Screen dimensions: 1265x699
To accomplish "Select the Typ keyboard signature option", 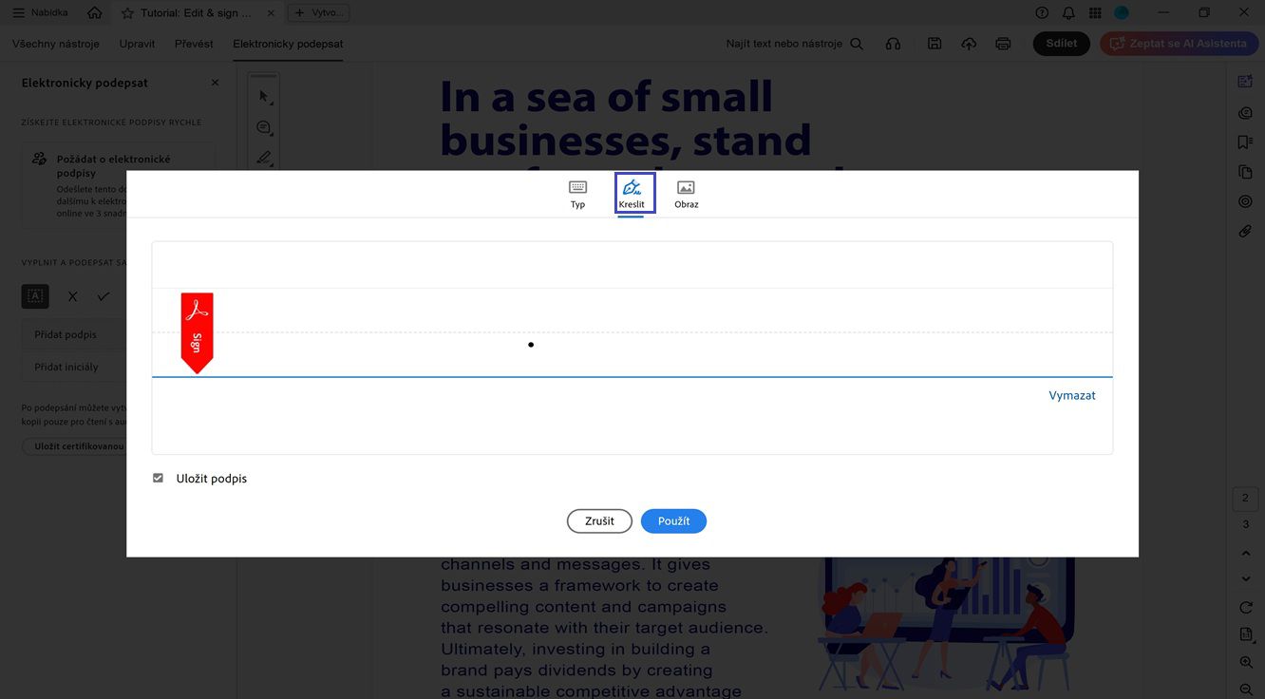I will tap(577, 194).
